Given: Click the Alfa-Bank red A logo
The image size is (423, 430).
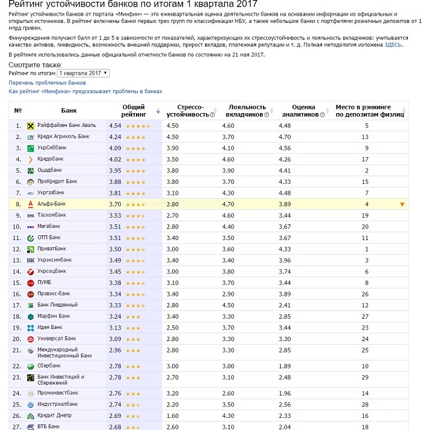Looking at the screenshot, I should coord(30,204).
